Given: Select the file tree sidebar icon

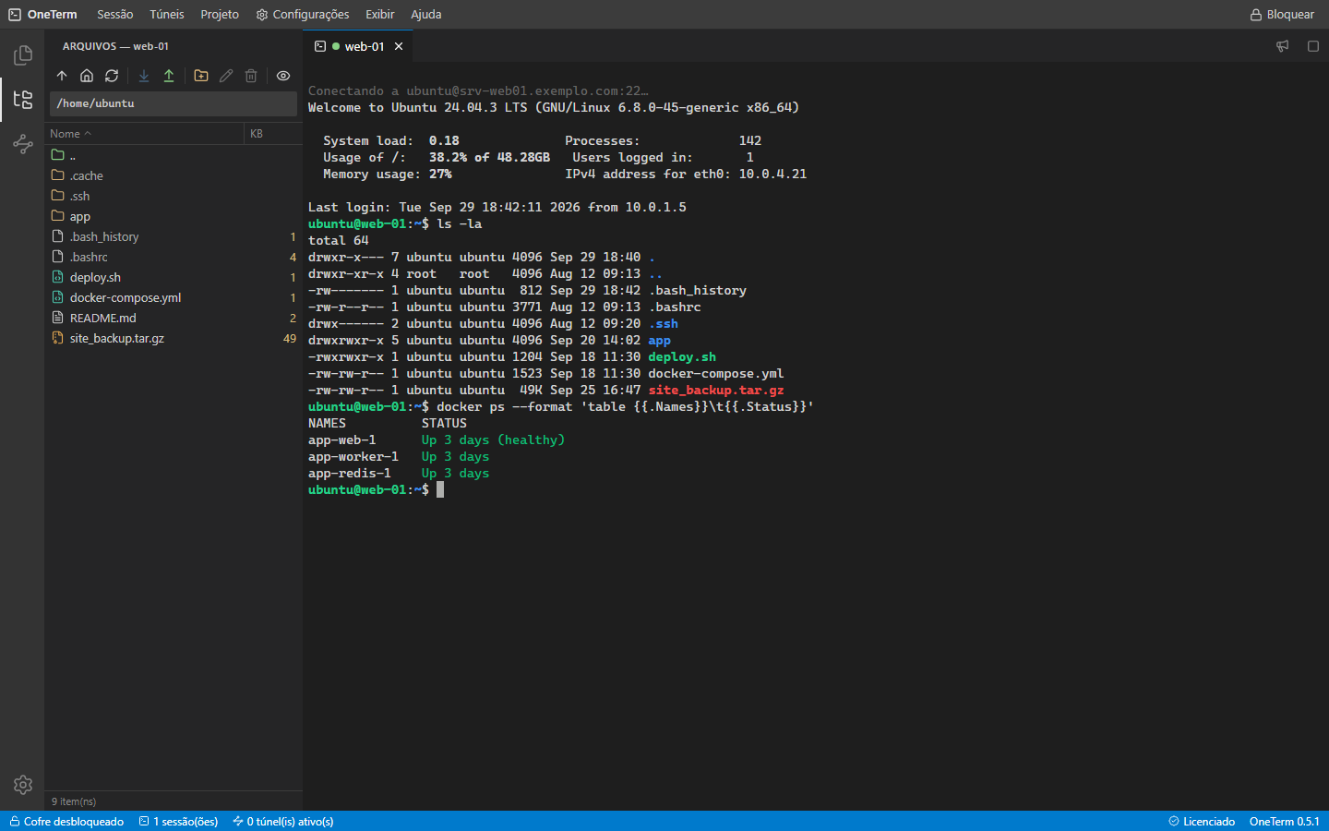Looking at the screenshot, I should coord(23,100).
